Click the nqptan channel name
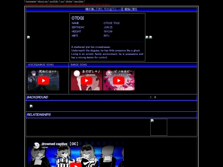The width and height of the screenshot is (223, 167). point(45,147)
